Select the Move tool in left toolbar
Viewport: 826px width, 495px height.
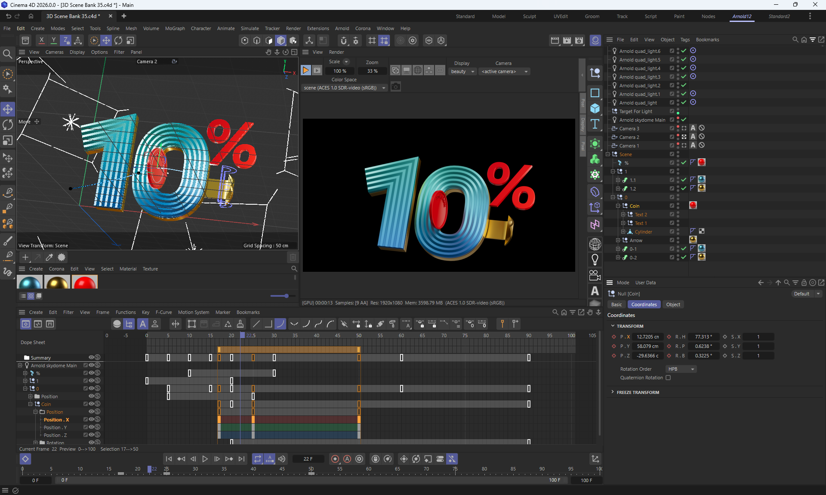8,109
